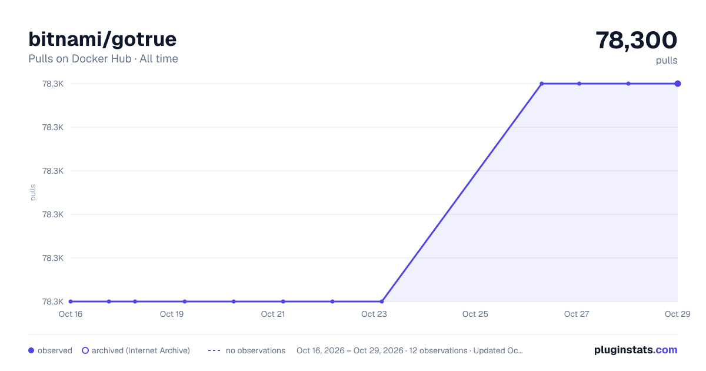Click the 'pulls' unit label under 78,300
The image size is (706, 371).
[x=667, y=60]
